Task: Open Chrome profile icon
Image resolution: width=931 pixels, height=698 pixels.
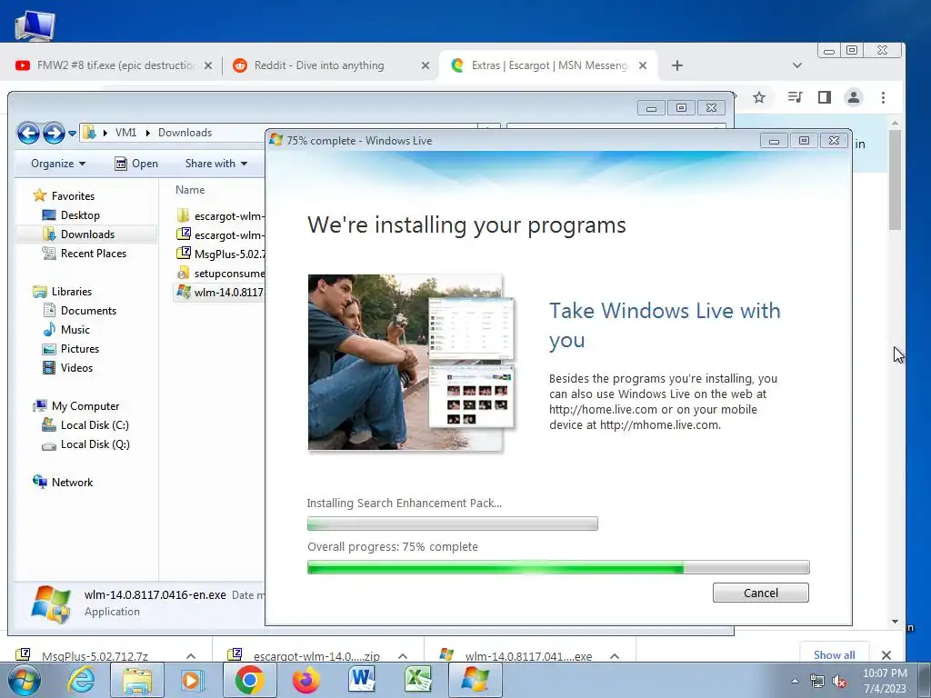Action: (x=854, y=97)
